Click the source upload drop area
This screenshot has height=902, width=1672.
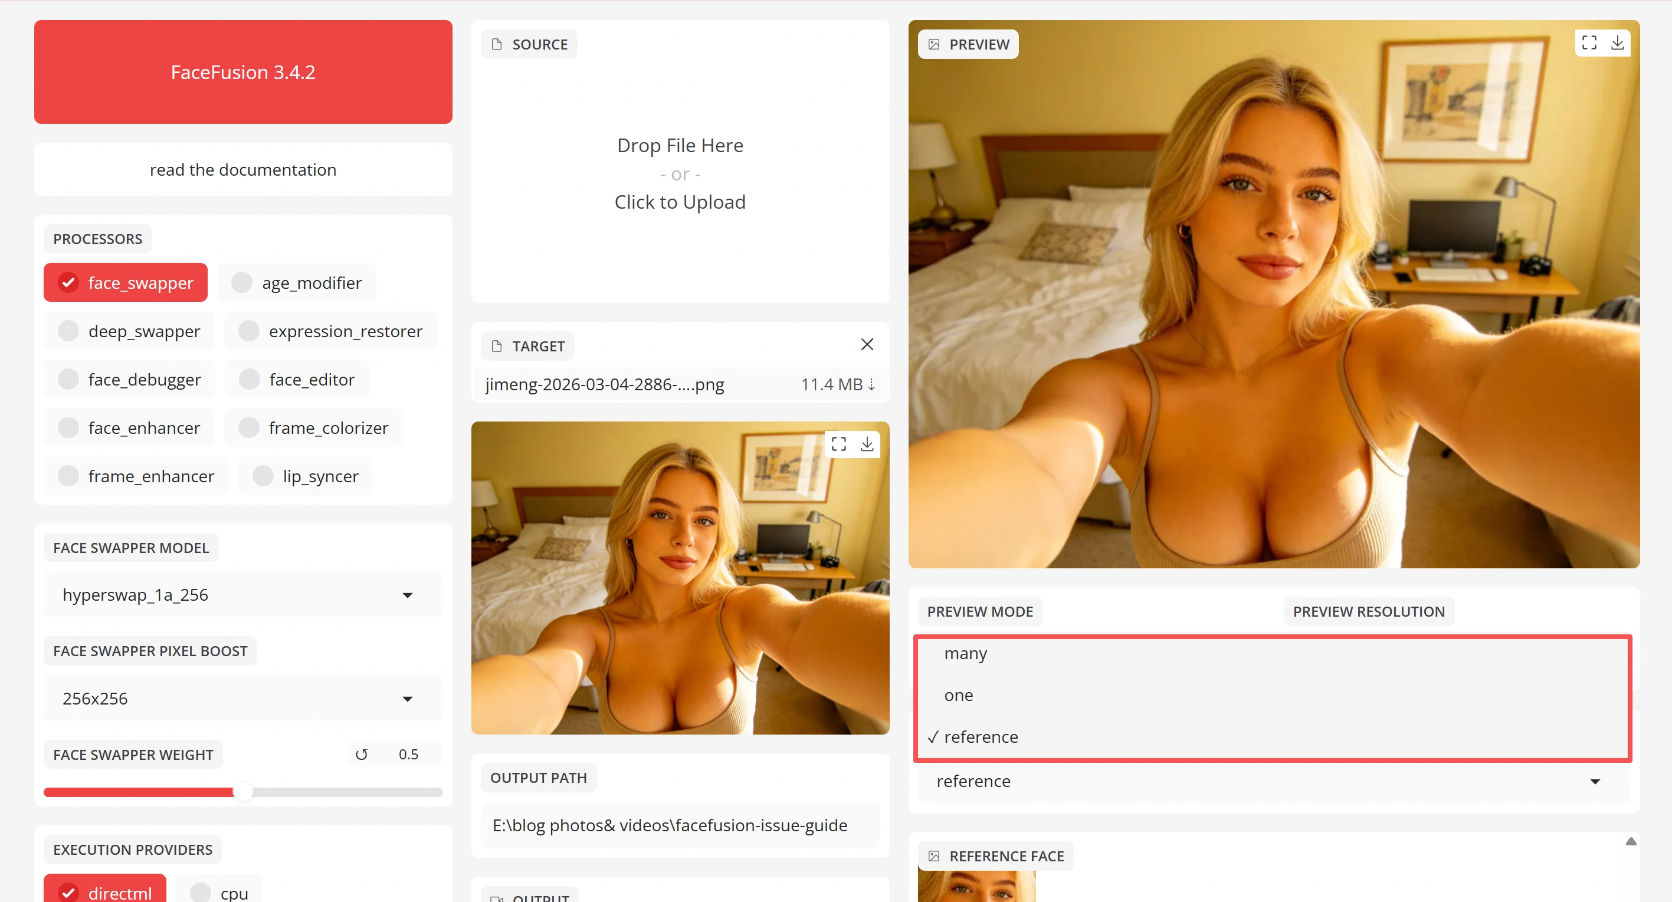(x=680, y=174)
